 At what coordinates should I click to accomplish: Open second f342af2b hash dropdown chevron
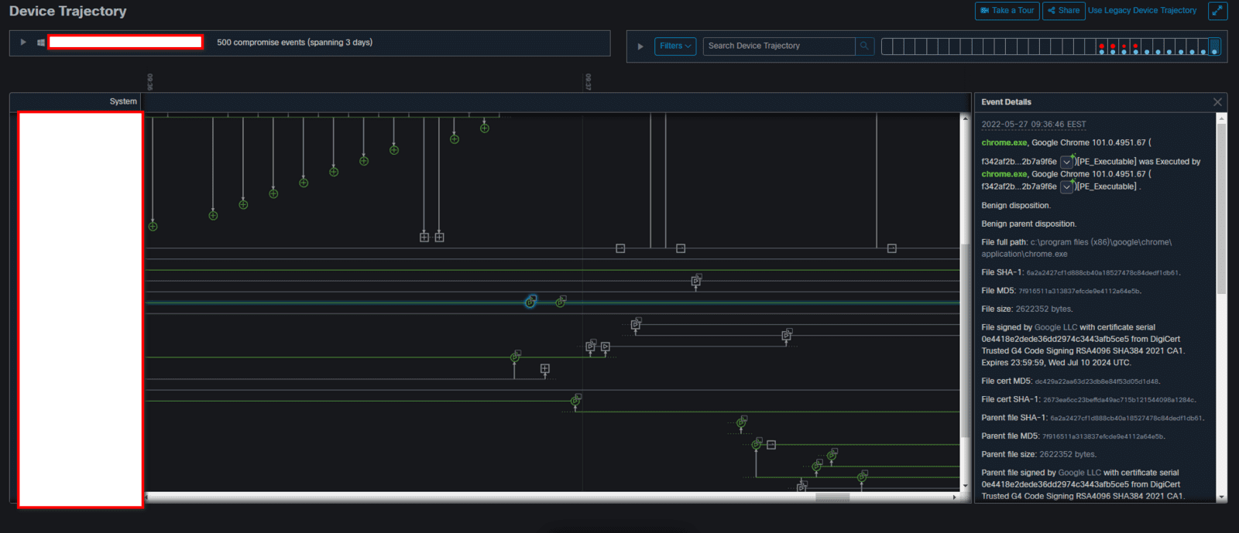click(1066, 186)
